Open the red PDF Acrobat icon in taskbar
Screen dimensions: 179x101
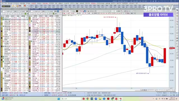pos(108,99)
